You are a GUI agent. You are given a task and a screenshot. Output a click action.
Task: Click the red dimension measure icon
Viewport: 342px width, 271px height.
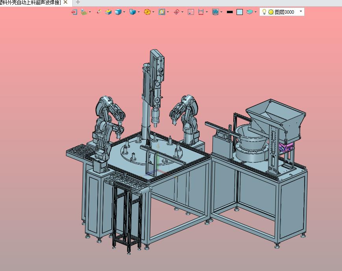click(x=201, y=12)
